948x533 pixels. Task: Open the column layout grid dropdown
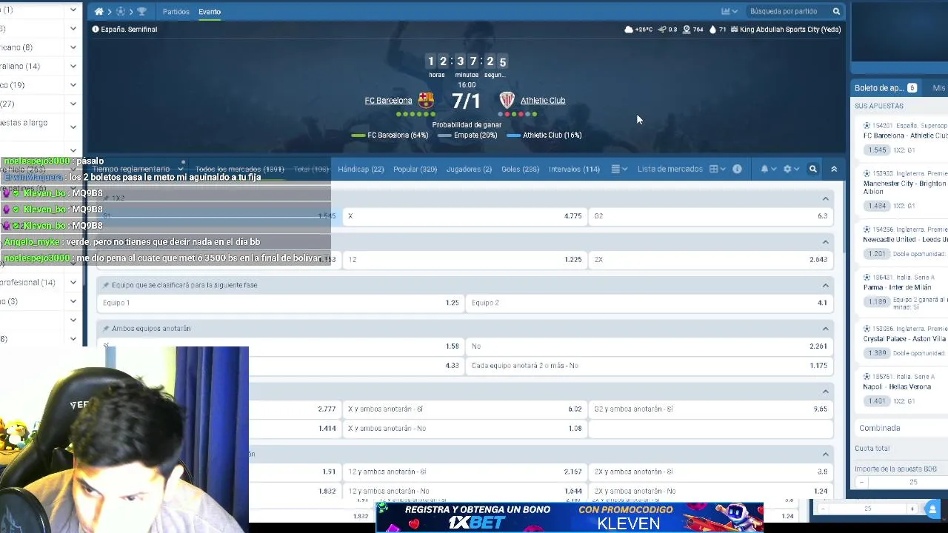point(717,170)
